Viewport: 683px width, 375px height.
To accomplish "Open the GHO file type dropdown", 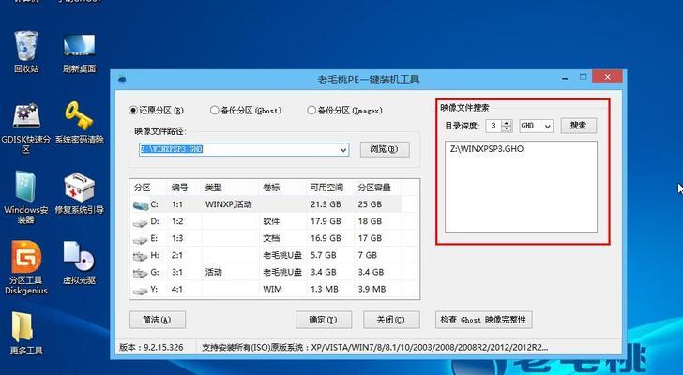I will (536, 126).
